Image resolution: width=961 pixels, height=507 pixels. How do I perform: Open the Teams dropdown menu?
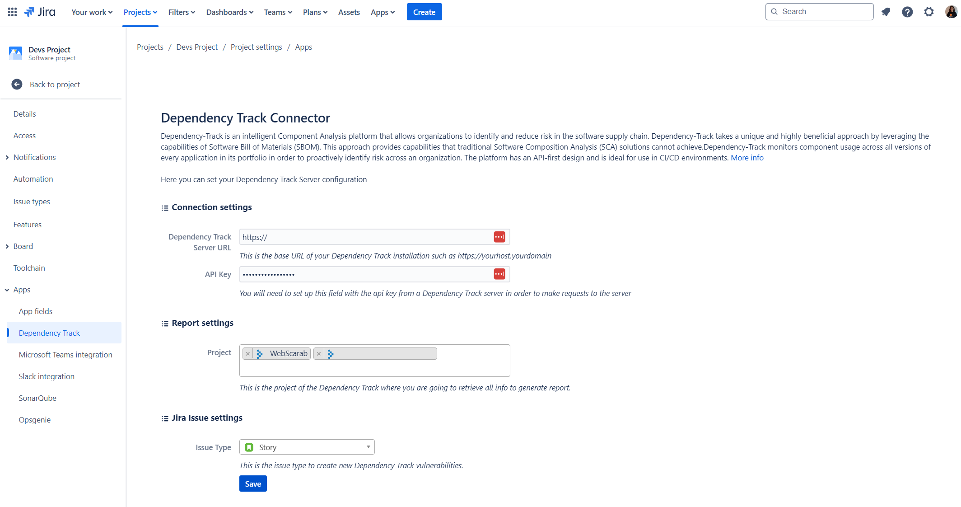278,12
